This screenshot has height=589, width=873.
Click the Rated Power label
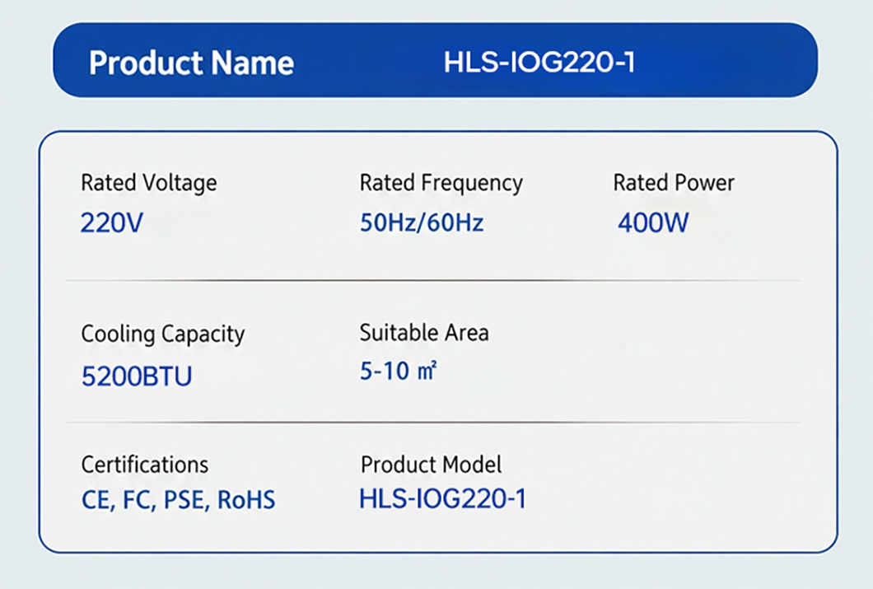pos(674,183)
